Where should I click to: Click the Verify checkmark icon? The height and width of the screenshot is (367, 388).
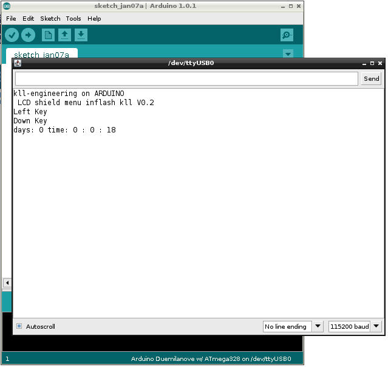(12, 35)
